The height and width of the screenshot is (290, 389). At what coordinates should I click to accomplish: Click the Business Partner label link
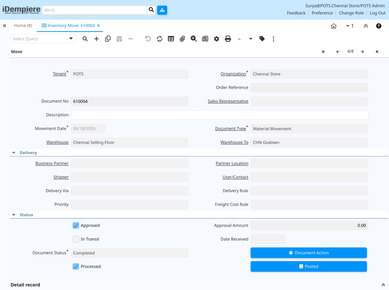click(52, 163)
